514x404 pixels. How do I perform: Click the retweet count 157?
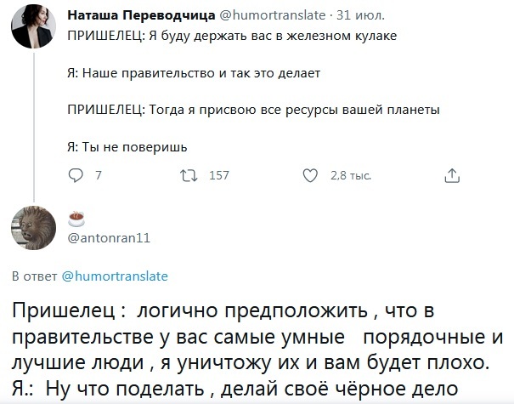(219, 176)
